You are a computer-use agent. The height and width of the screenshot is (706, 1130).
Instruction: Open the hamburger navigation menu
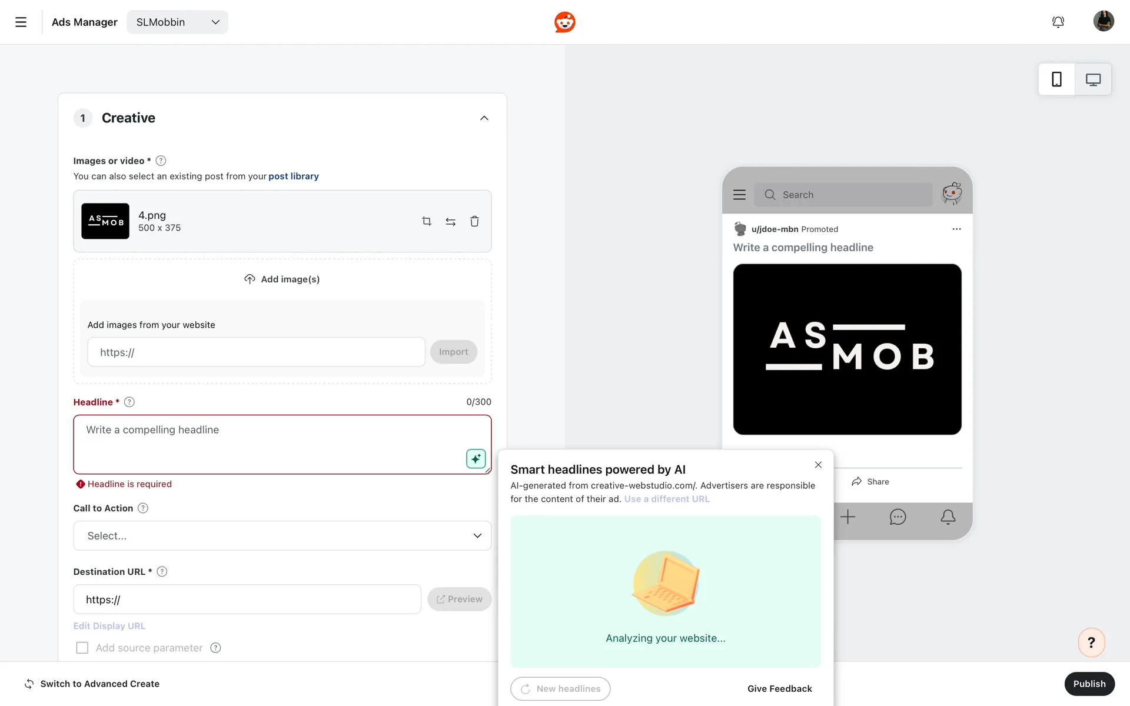click(21, 22)
